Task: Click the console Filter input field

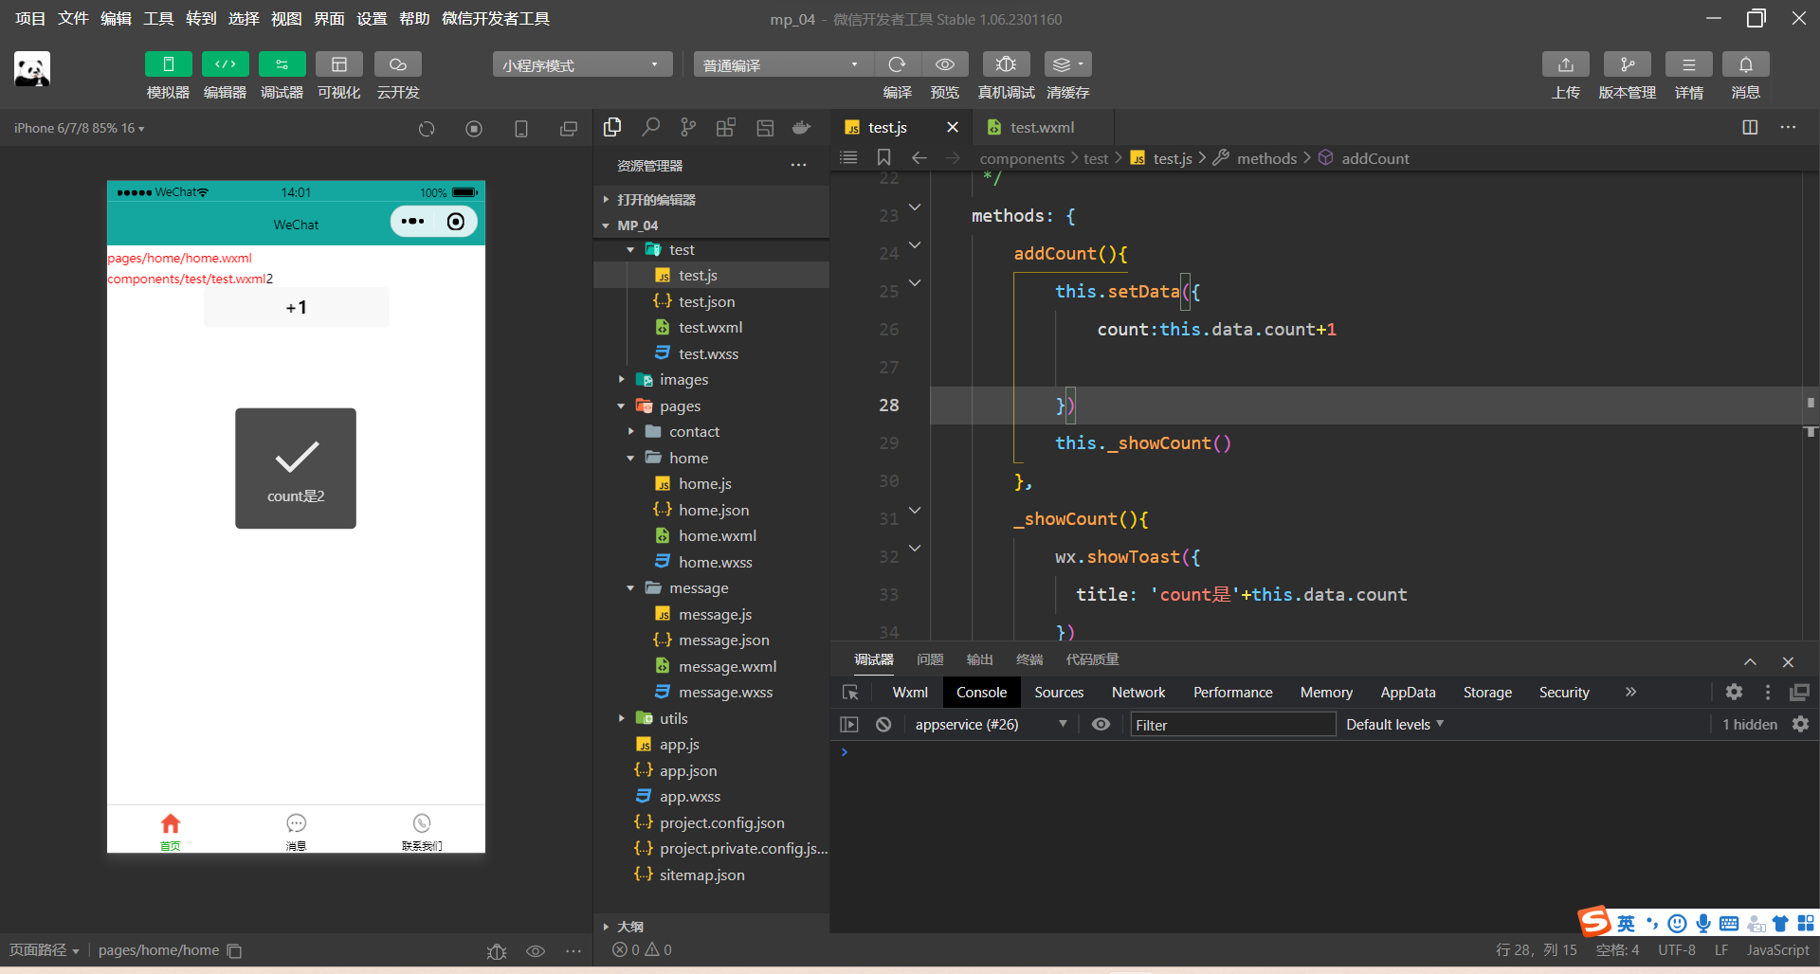Action: tap(1232, 725)
